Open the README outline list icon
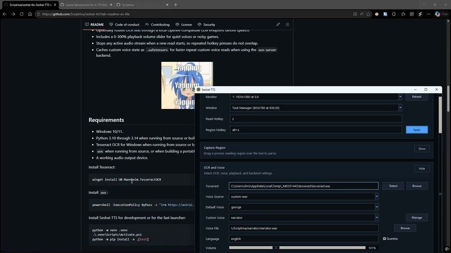Viewport: 451px width, 253px height. click(287, 25)
